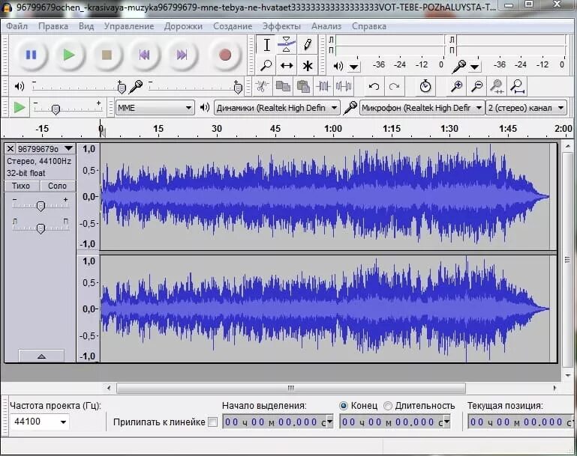The height and width of the screenshot is (456, 577).
Task: Open the Файл menu
Action: 17,26
